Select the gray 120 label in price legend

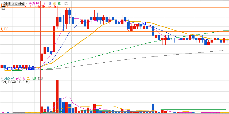point(66,3)
